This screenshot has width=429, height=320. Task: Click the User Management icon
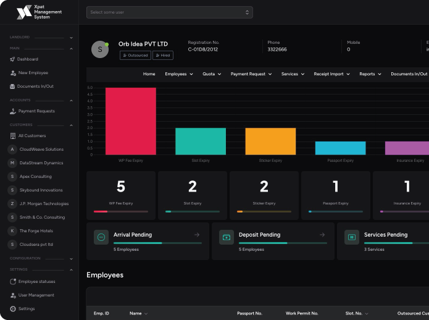pyautogui.click(x=13, y=295)
